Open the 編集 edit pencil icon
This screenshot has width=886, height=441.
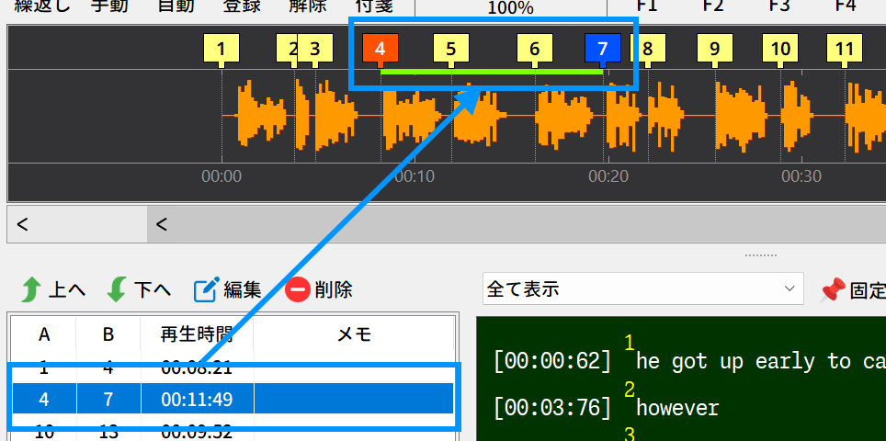[206, 289]
